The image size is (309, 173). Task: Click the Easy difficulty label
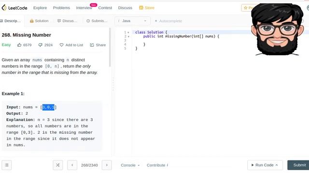pyautogui.click(x=6, y=45)
